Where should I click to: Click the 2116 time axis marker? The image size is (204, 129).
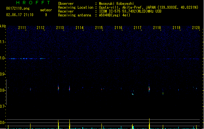118,28
